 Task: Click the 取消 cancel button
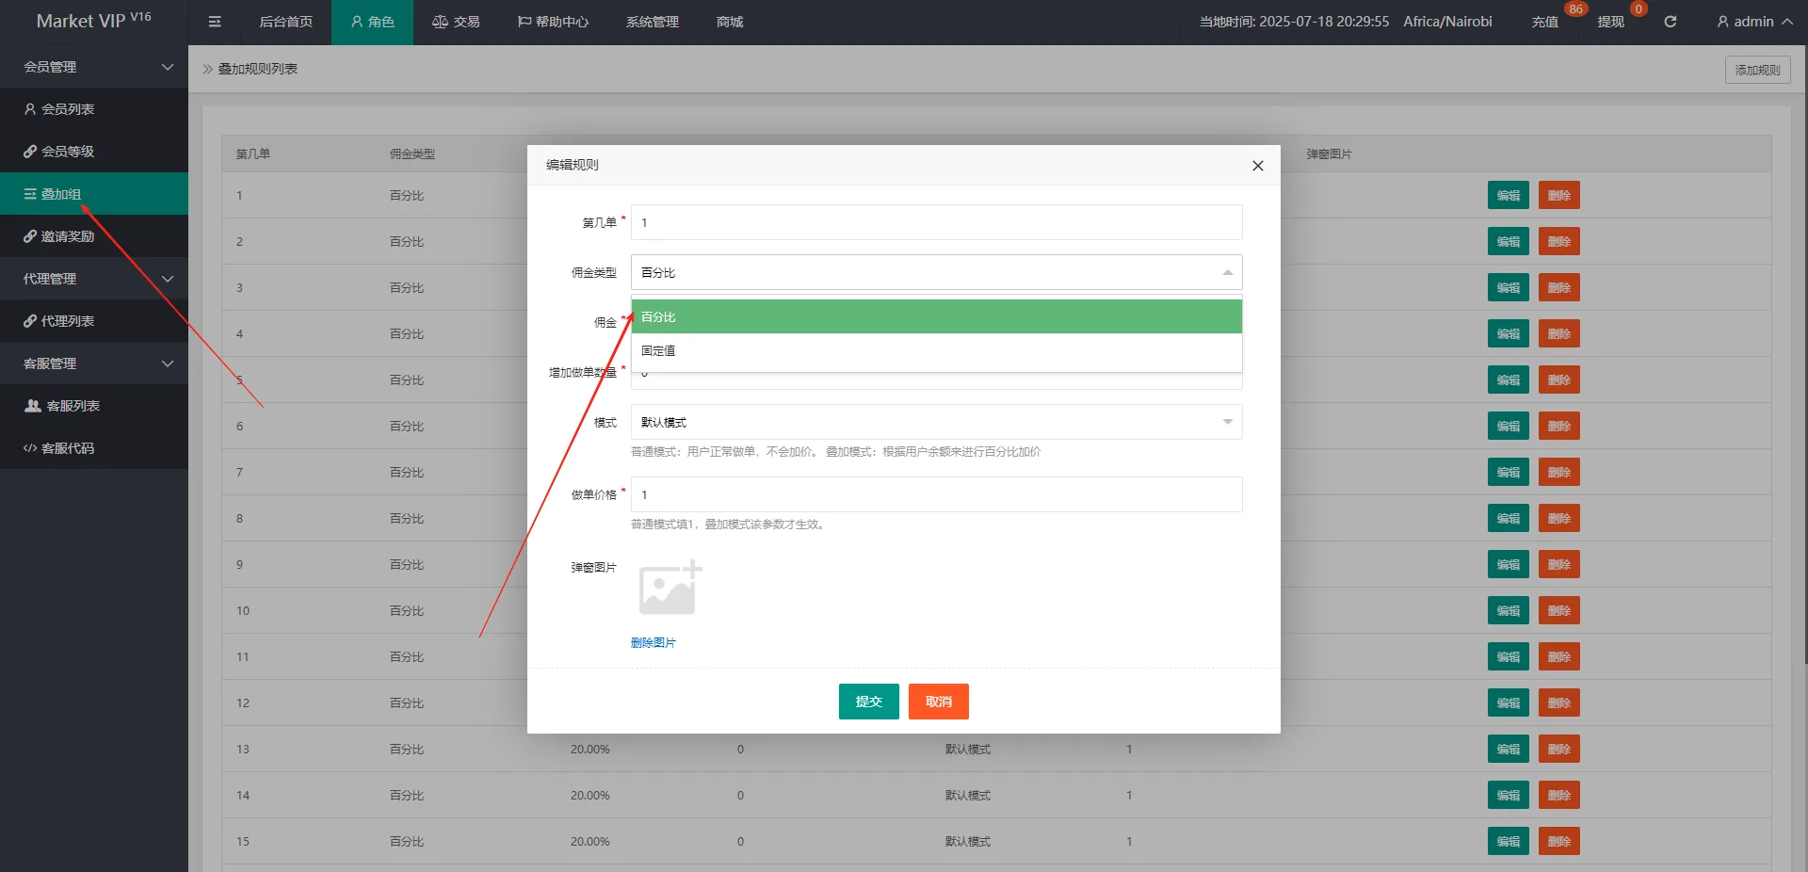(x=938, y=702)
